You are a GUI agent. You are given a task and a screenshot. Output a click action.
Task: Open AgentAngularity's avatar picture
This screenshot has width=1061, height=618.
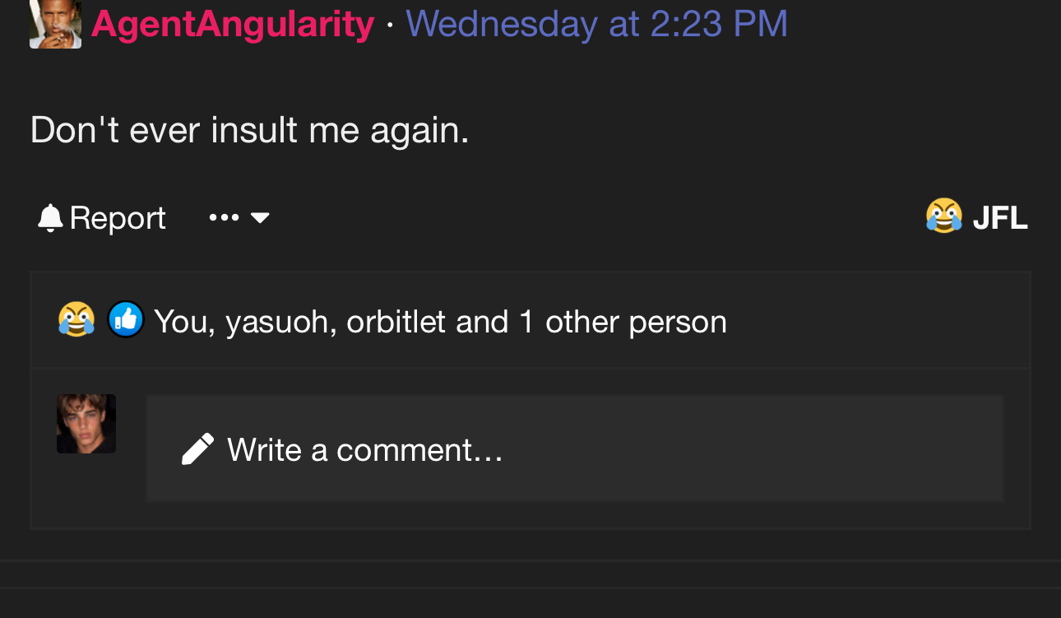click(55, 24)
